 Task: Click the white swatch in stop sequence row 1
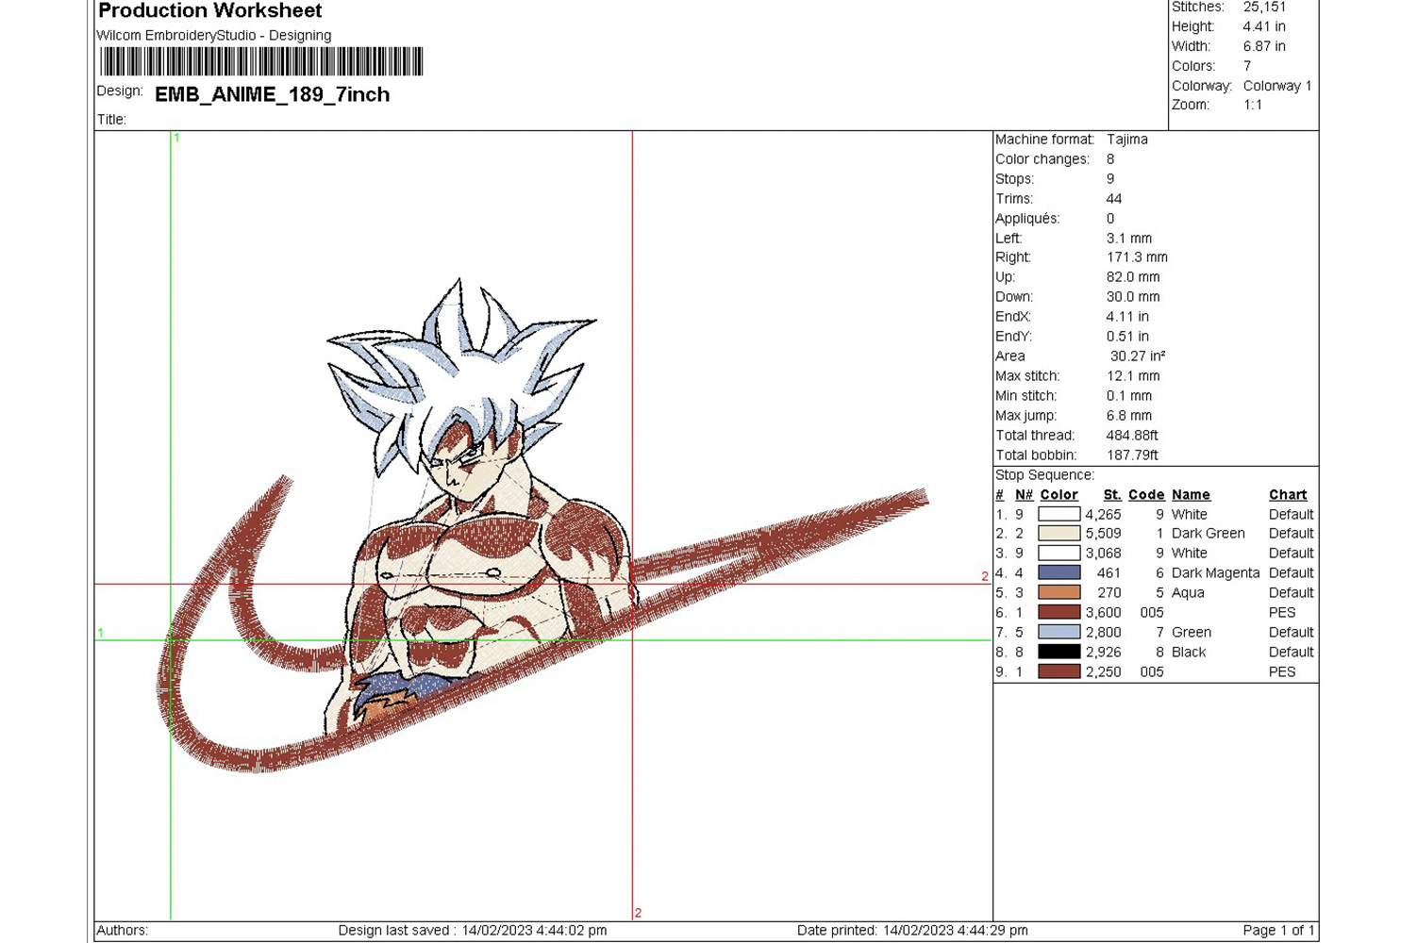click(x=1059, y=514)
